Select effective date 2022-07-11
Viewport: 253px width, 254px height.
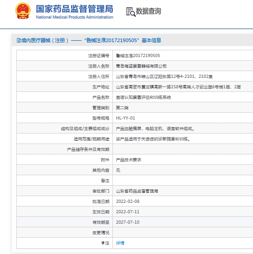click(128, 212)
